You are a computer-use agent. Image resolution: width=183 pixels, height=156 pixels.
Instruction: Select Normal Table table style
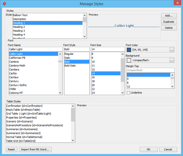point(38,137)
